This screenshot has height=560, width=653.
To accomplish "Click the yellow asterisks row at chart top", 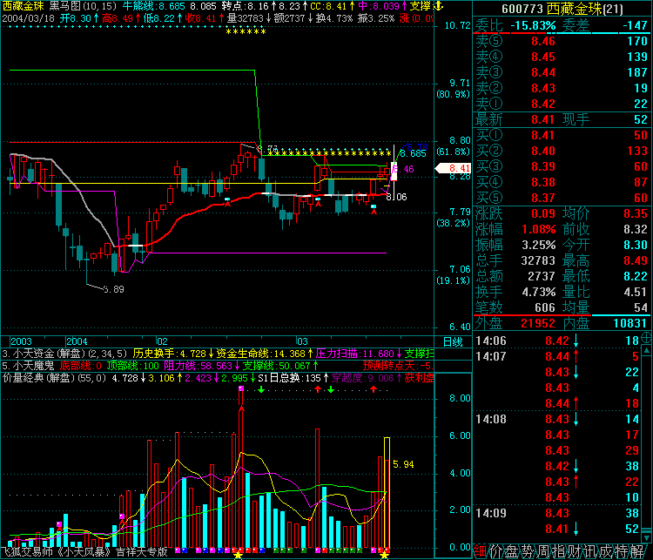I will (245, 33).
